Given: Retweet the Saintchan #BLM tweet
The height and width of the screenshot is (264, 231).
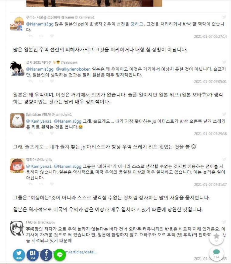Looking at the screenshot, I should [x=41, y=133].
